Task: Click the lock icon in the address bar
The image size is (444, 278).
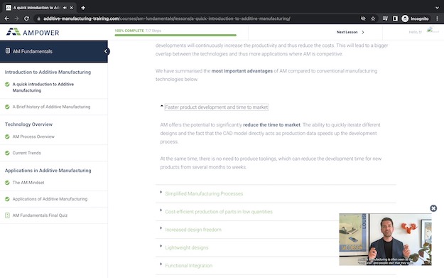Action: tap(39, 18)
